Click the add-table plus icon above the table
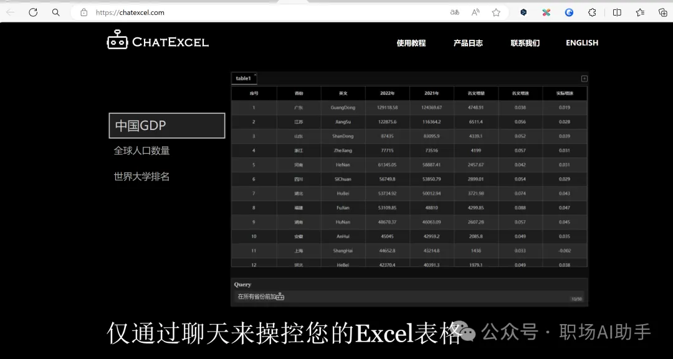Screen dimensions: 673x359 tap(584, 78)
